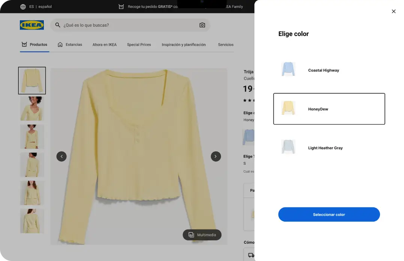The width and height of the screenshot is (404, 261).
Task: Select the model wearing top thumbnail
Action: point(32,108)
